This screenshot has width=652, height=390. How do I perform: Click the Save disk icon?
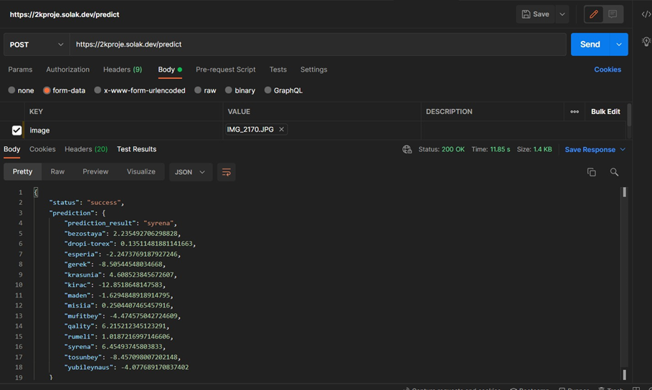(x=526, y=14)
